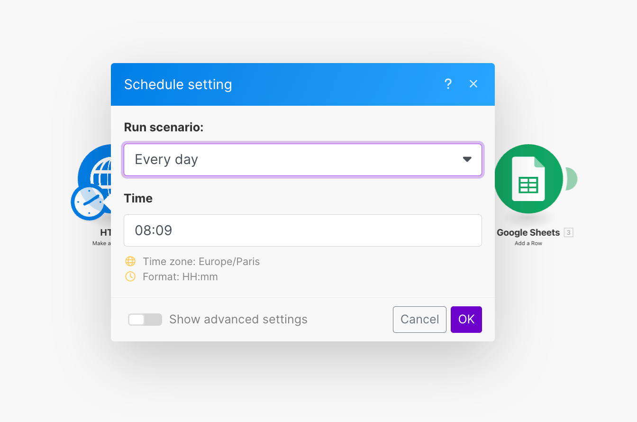Click the number 3 badge on Google Sheets
Image resolution: width=637 pixels, height=422 pixels.
tap(569, 232)
